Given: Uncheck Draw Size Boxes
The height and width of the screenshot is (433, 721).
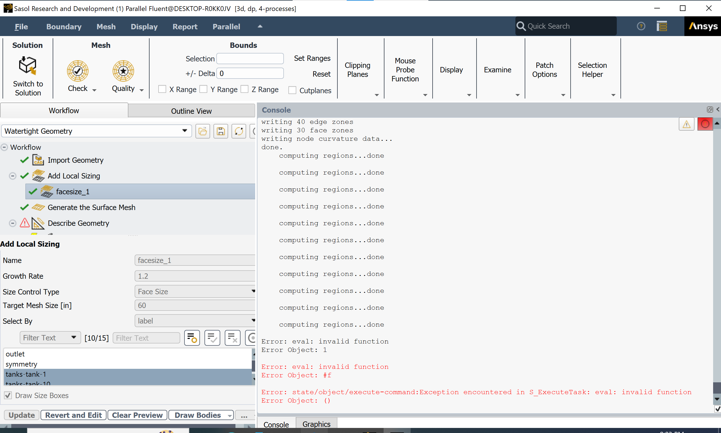Looking at the screenshot, I should pos(8,395).
